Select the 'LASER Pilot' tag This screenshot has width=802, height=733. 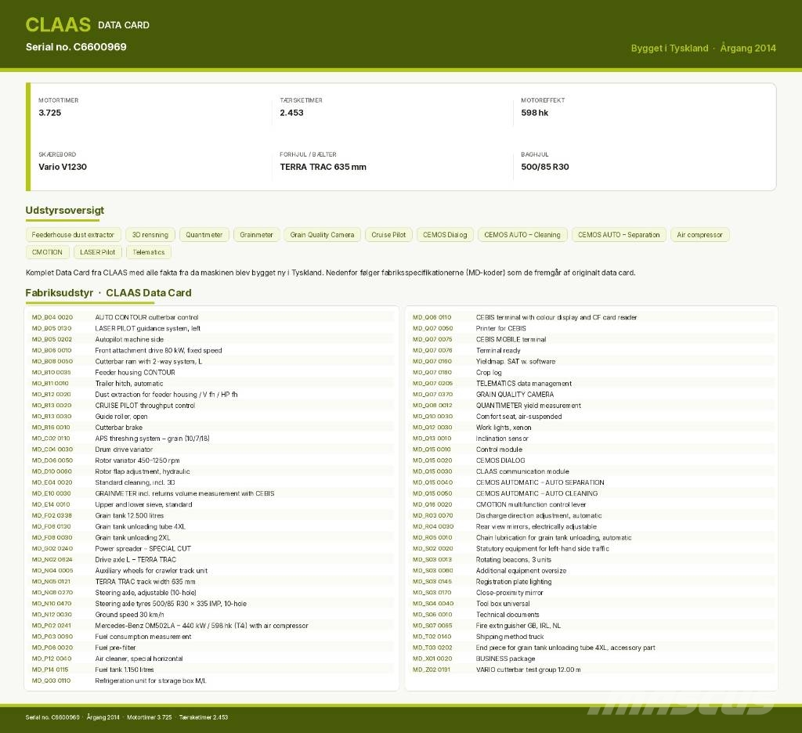click(x=98, y=252)
